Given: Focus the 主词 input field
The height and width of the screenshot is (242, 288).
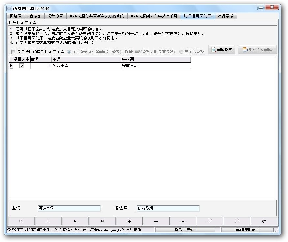Looking at the screenshot, I should pyautogui.click(x=69, y=208).
